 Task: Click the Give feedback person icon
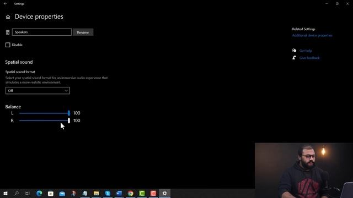point(294,58)
